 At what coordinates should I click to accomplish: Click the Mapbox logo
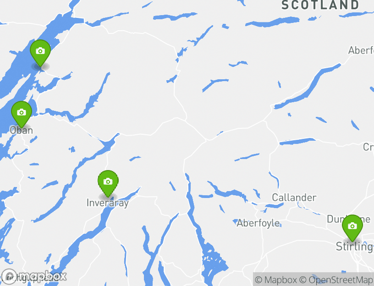(x=34, y=276)
